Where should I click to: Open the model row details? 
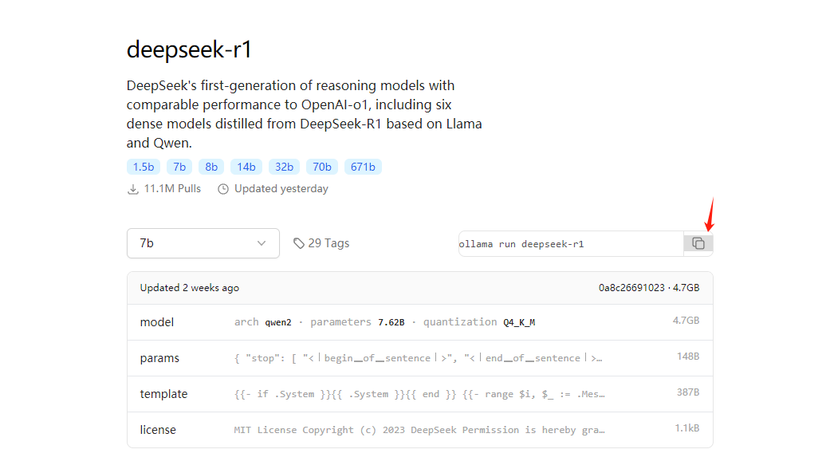[x=419, y=322]
